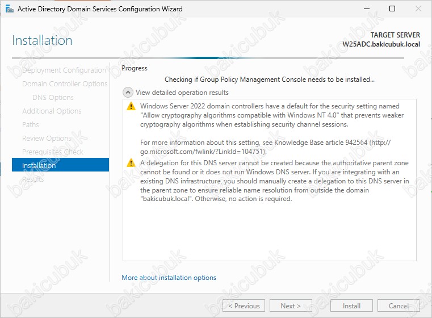This screenshot has height=318, width=432.
Task: Go to Additional Options step
Action: [x=52, y=111]
